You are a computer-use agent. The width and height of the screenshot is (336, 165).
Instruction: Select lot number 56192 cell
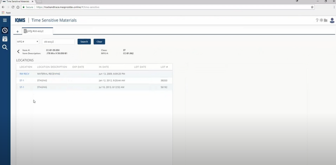(x=164, y=87)
